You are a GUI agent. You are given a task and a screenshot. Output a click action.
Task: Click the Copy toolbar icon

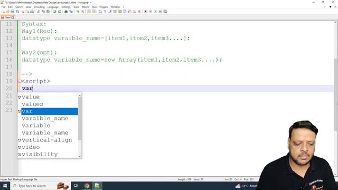pos(43,12)
